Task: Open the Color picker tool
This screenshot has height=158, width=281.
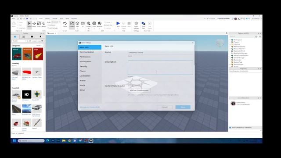Action: [x=94, y=24]
